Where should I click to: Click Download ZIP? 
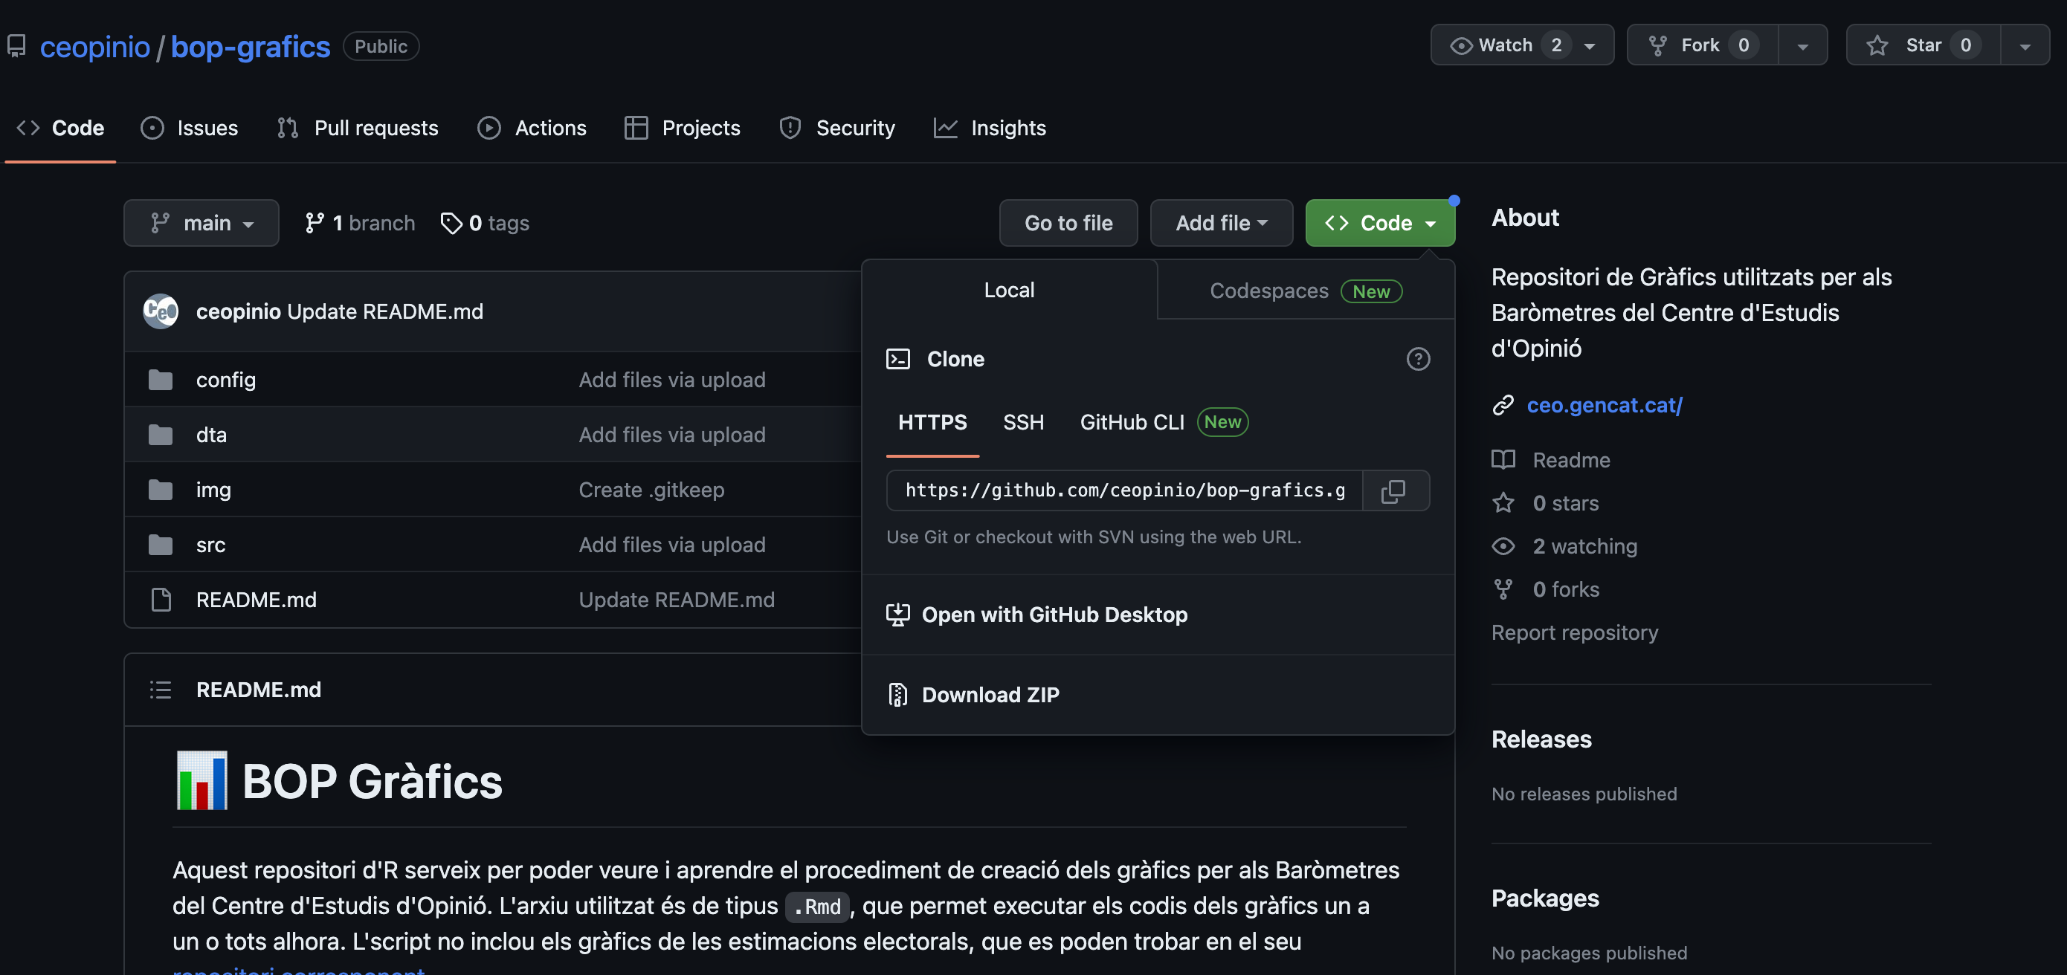990,694
